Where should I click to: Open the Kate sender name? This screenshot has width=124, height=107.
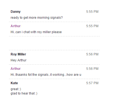[x=14, y=83]
